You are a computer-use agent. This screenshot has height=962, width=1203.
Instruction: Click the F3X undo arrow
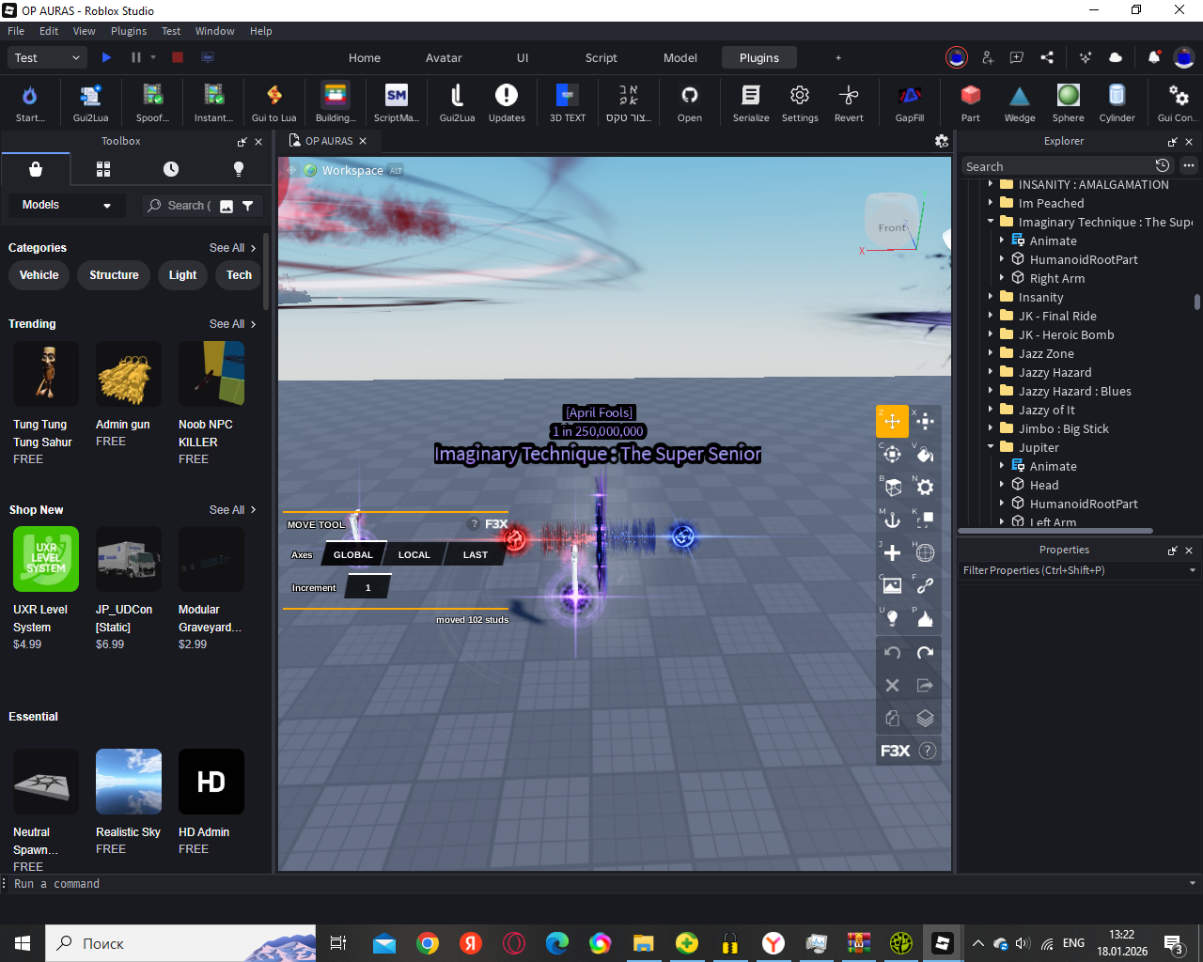892,652
